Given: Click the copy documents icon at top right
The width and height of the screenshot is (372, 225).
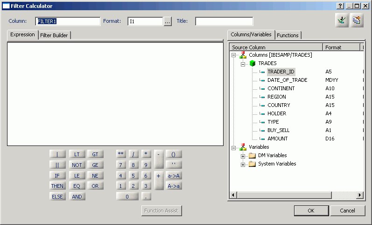Looking at the screenshot, I should point(358,21).
